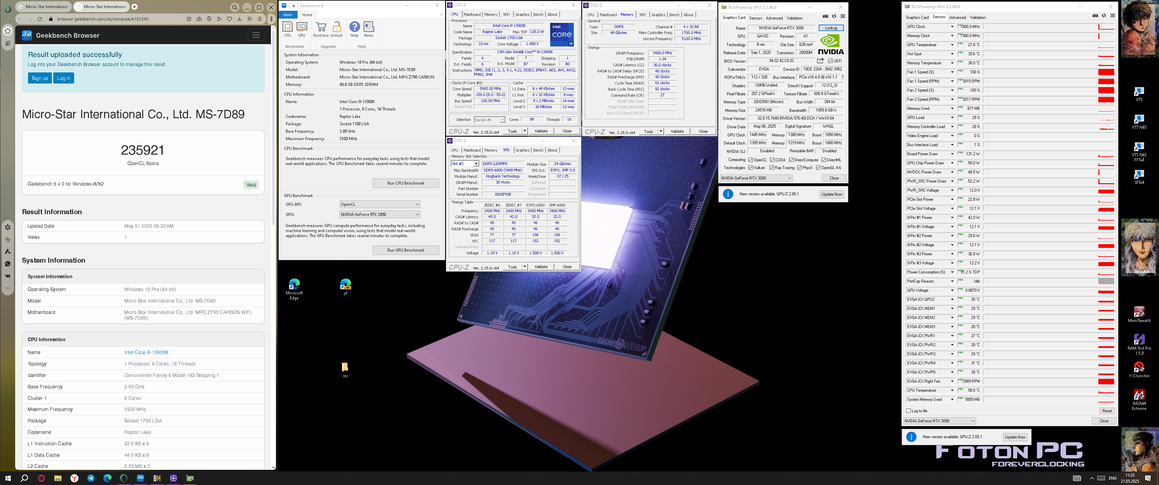Open the GPU API OpenCL dropdown in Geekbench
The height and width of the screenshot is (485, 1159).
pyautogui.click(x=380, y=204)
